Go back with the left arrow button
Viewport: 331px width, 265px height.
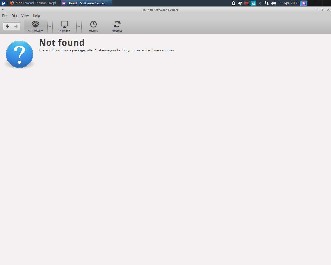click(x=7, y=26)
